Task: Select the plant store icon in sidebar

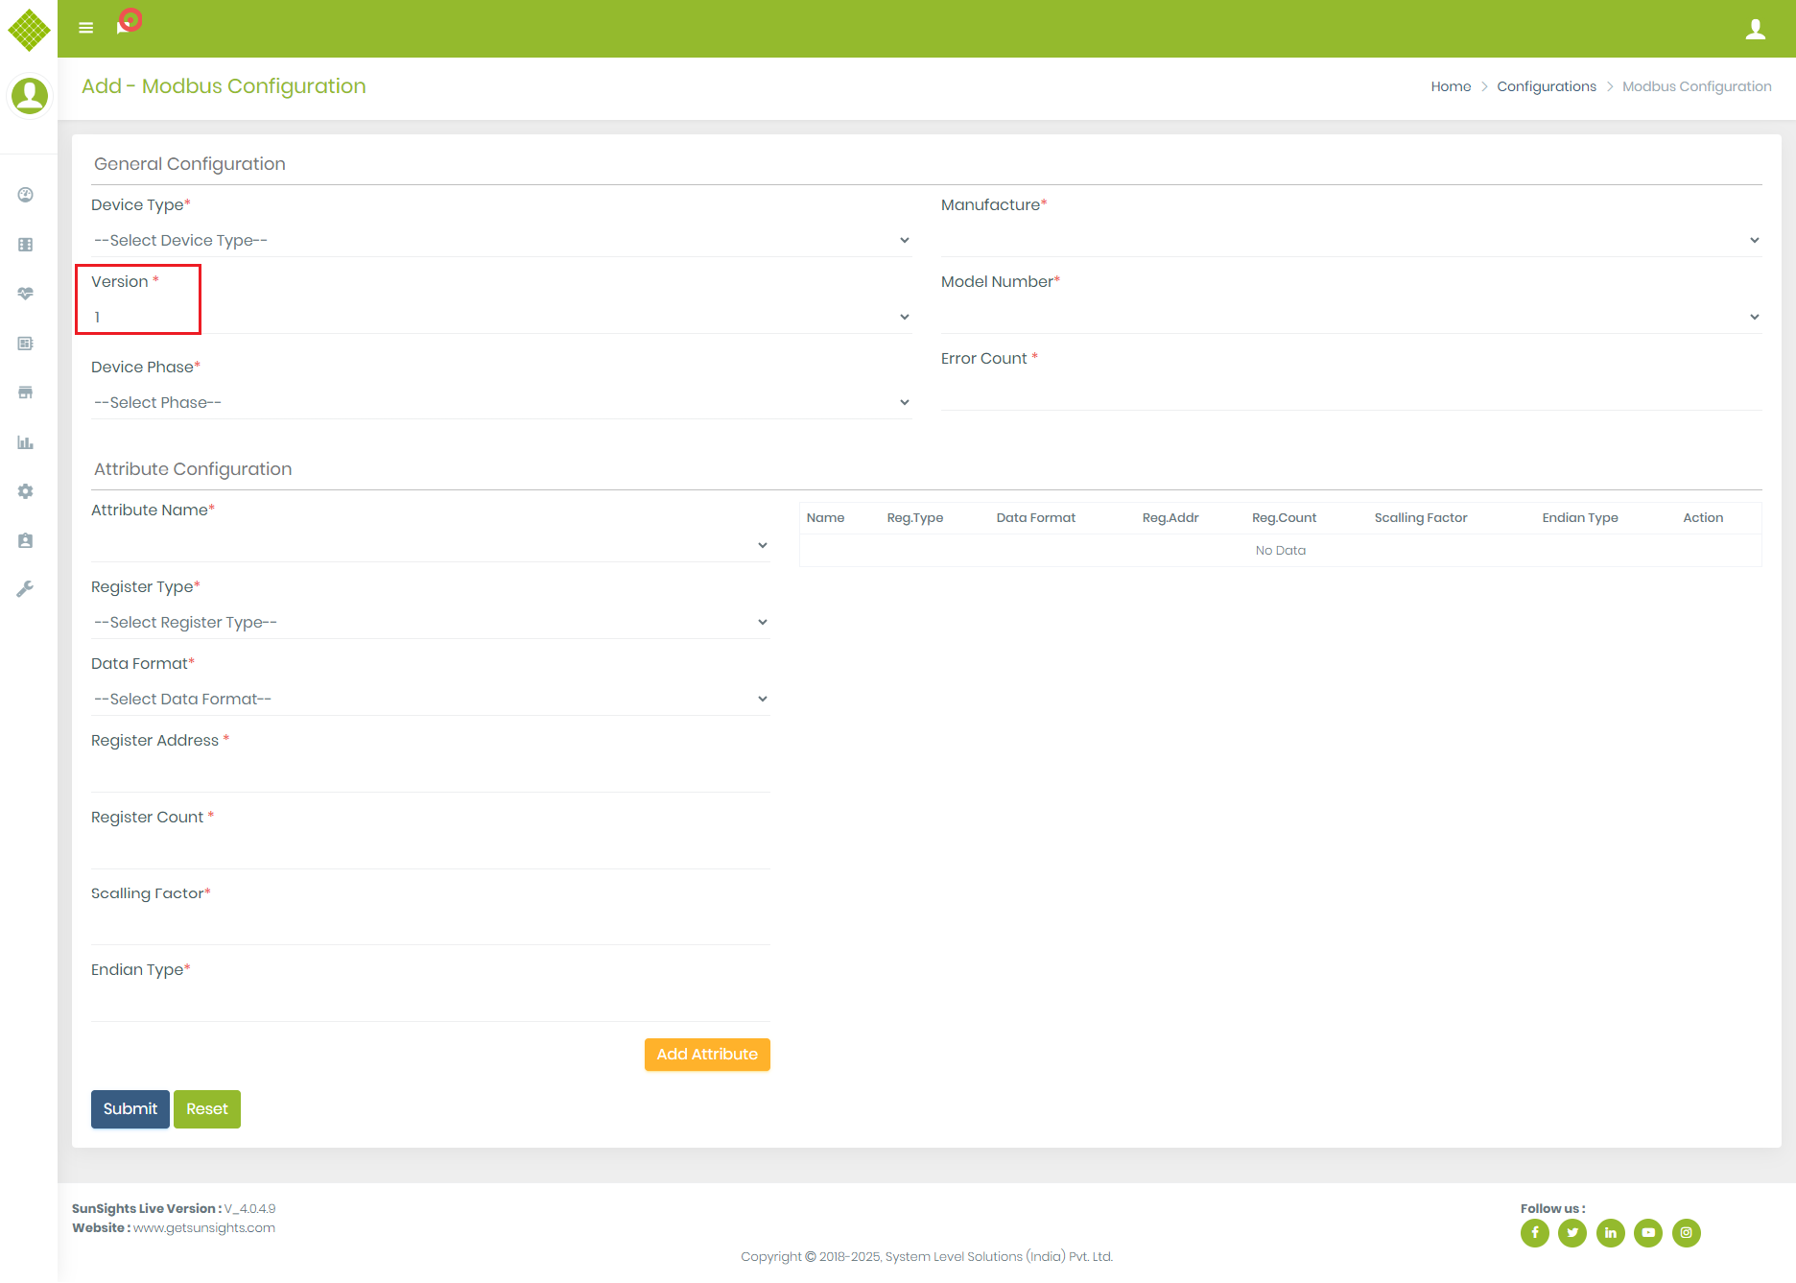Action: point(25,392)
